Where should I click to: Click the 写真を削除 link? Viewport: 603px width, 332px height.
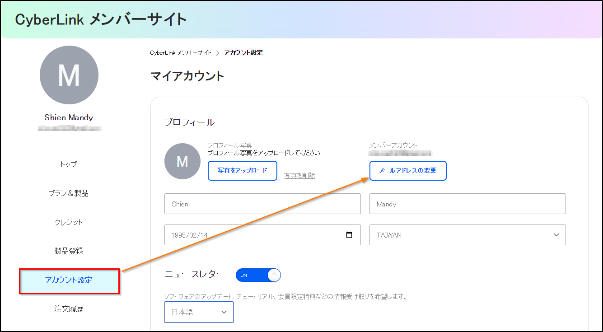pos(299,176)
